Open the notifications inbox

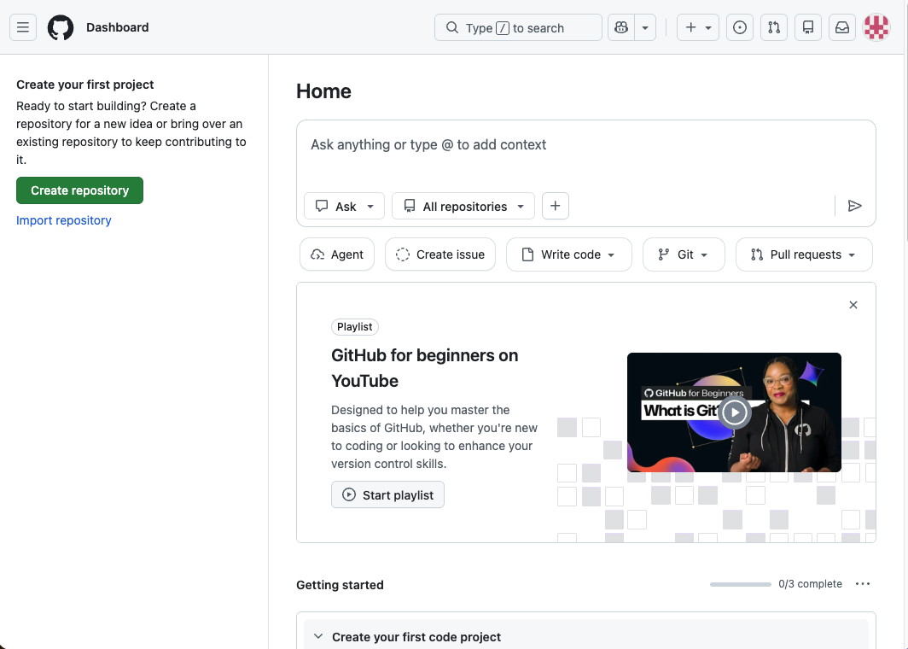842,27
